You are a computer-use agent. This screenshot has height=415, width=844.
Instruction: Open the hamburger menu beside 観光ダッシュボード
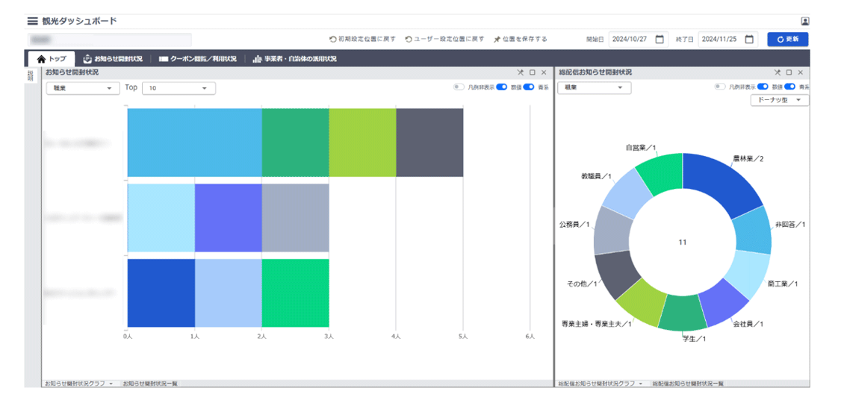tap(33, 22)
